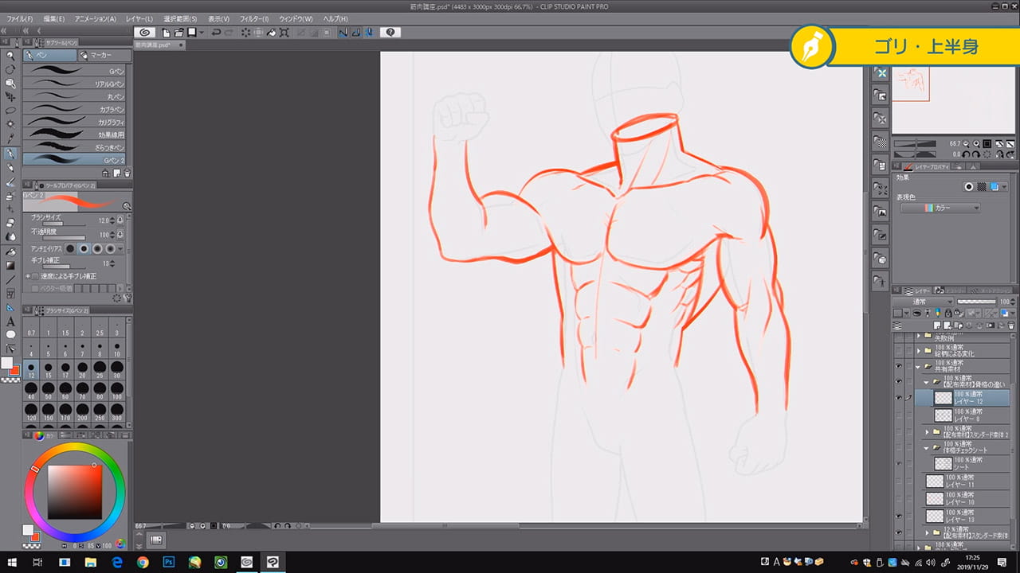Screen dimensions: 1020x573
Task: Toggle snap to ruler icon
Action: point(343,33)
